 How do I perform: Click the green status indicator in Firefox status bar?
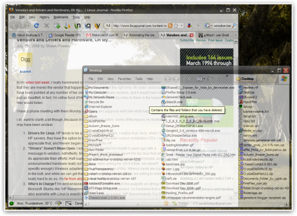tap(12, 204)
